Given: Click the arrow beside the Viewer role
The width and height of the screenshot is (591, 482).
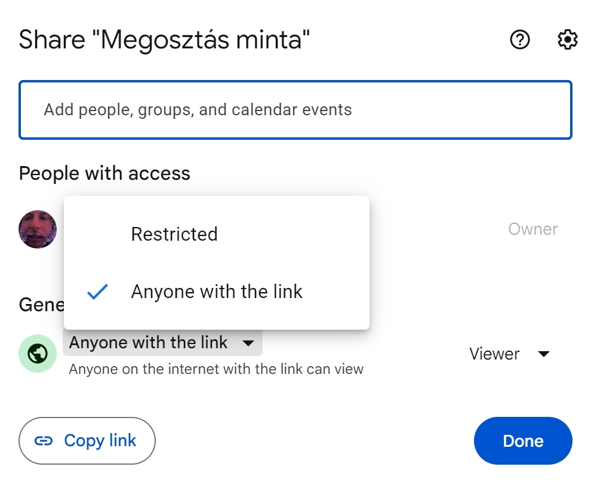Looking at the screenshot, I should click(x=543, y=354).
